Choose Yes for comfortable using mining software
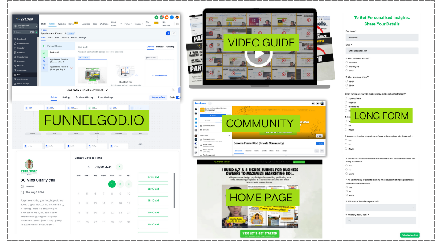Screen dimensions: 435x241 pos(346,141)
